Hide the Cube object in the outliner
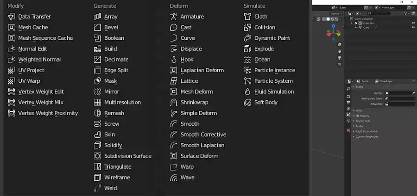 pyautogui.click(x=413, y=27)
